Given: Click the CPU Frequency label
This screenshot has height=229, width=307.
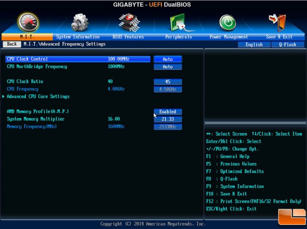Looking at the screenshot, I should pyautogui.click(x=22, y=89).
